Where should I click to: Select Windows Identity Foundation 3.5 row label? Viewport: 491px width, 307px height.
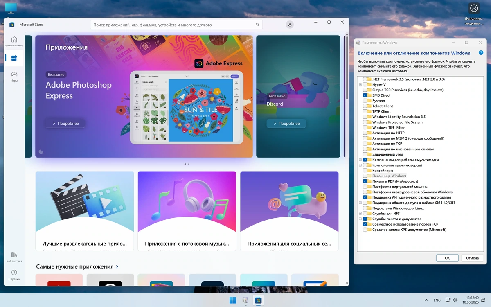pos(399,117)
